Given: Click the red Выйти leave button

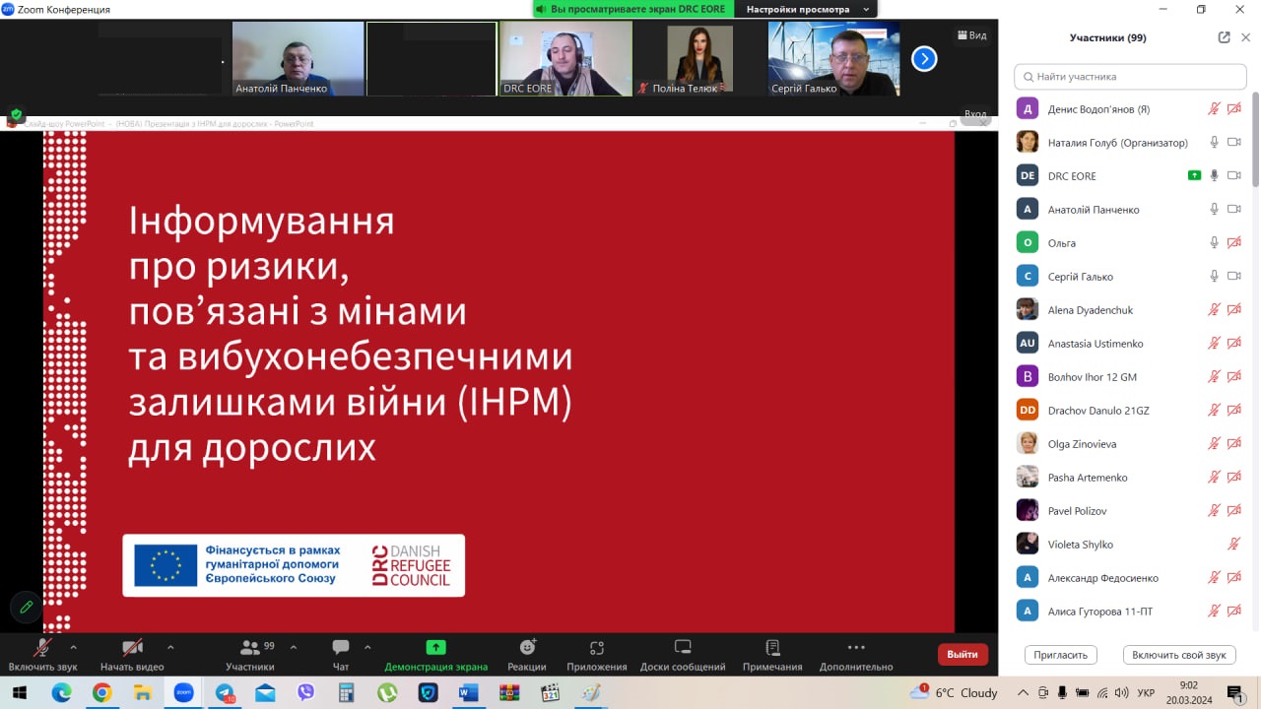Looking at the screenshot, I should [962, 654].
